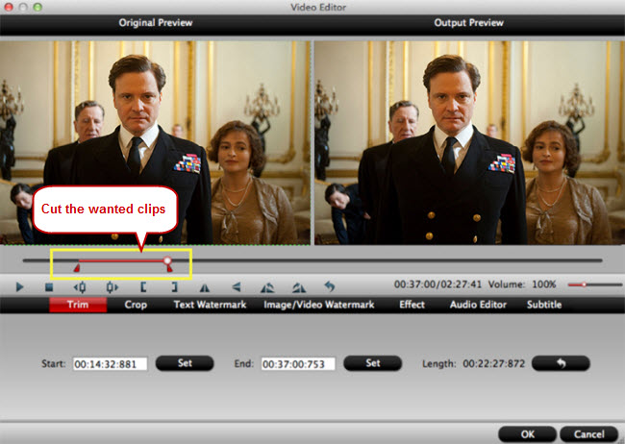Click the Original Preview video frame
The width and height of the screenshot is (625, 444).
click(155, 142)
